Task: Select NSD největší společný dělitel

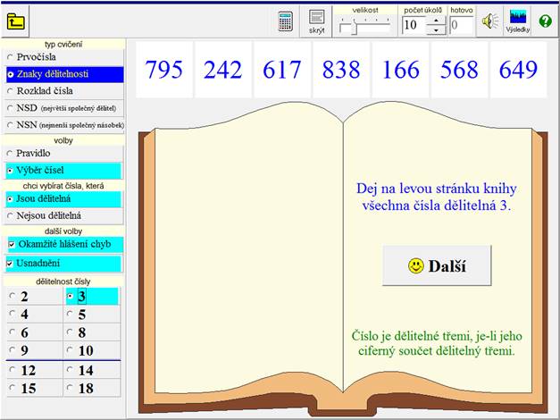Action: (x=64, y=108)
